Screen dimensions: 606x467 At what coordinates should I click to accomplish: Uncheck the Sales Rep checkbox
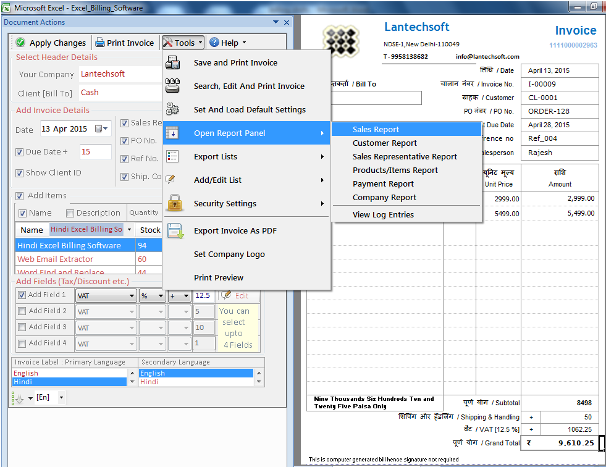124,124
